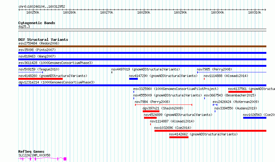Click the nsv1026543 blue variant bar
Image resolution: width=275 pixels, height=162 pixels.
coord(255,118)
